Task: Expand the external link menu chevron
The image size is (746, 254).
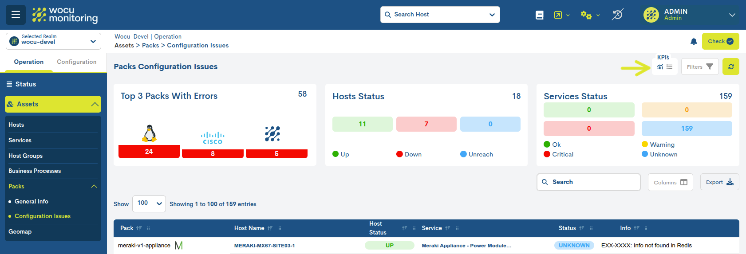Action: tap(568, 16)
